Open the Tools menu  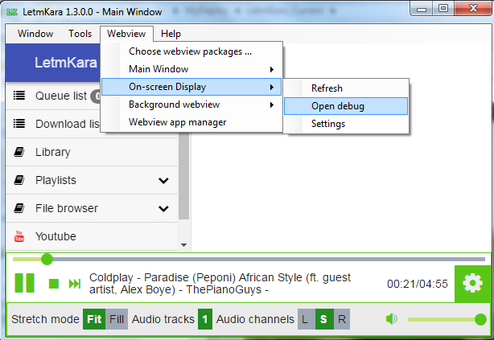click(80, 34)
